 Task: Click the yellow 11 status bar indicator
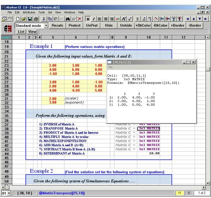coord(179,193)
